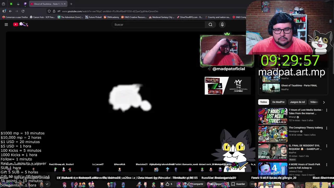
Task: Switch to pinned Kick tab
Action: (11, 4)
